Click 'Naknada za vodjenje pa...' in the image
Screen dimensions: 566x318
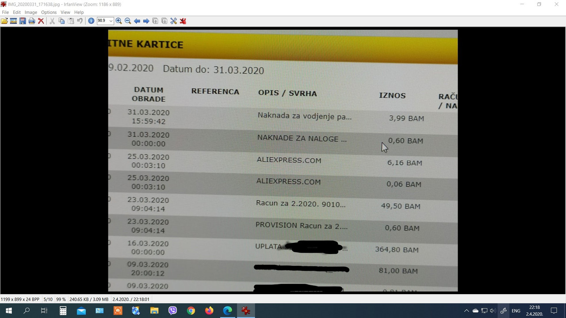[x=305, y=117]
